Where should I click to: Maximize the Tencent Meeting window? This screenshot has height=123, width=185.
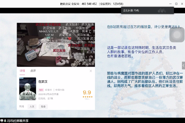point(176,4)
